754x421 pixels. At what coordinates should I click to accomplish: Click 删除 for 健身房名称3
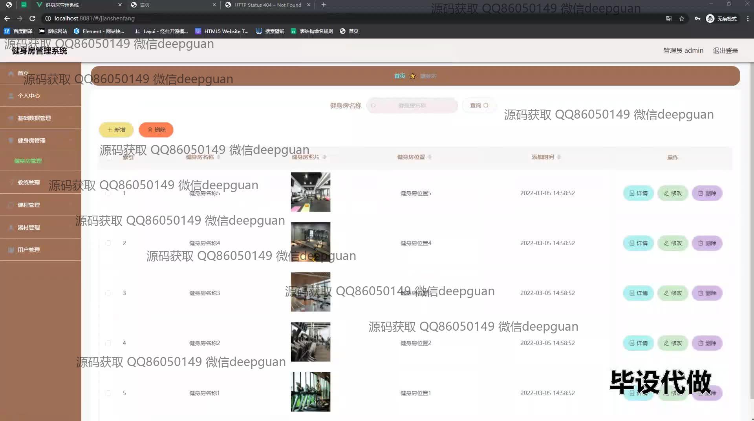click(x=707, y=293)
